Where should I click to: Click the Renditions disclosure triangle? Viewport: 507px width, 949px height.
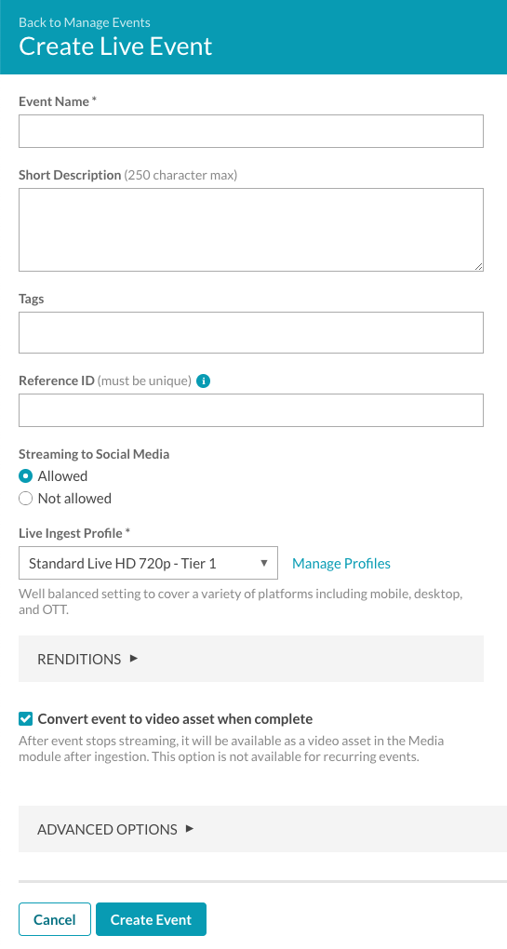click(134, 659)
